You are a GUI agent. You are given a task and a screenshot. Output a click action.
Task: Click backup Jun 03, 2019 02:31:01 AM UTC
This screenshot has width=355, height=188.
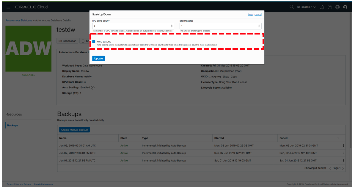[x=77, y=146]
